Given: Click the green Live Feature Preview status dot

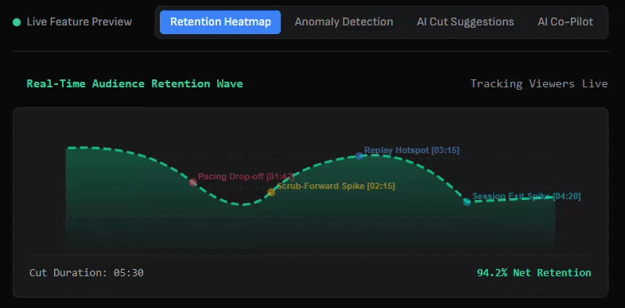Looking at the screenshot, I should tap(17, 22).
